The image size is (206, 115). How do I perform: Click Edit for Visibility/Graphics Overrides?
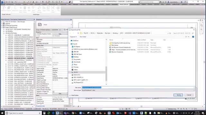coord(60,34)
